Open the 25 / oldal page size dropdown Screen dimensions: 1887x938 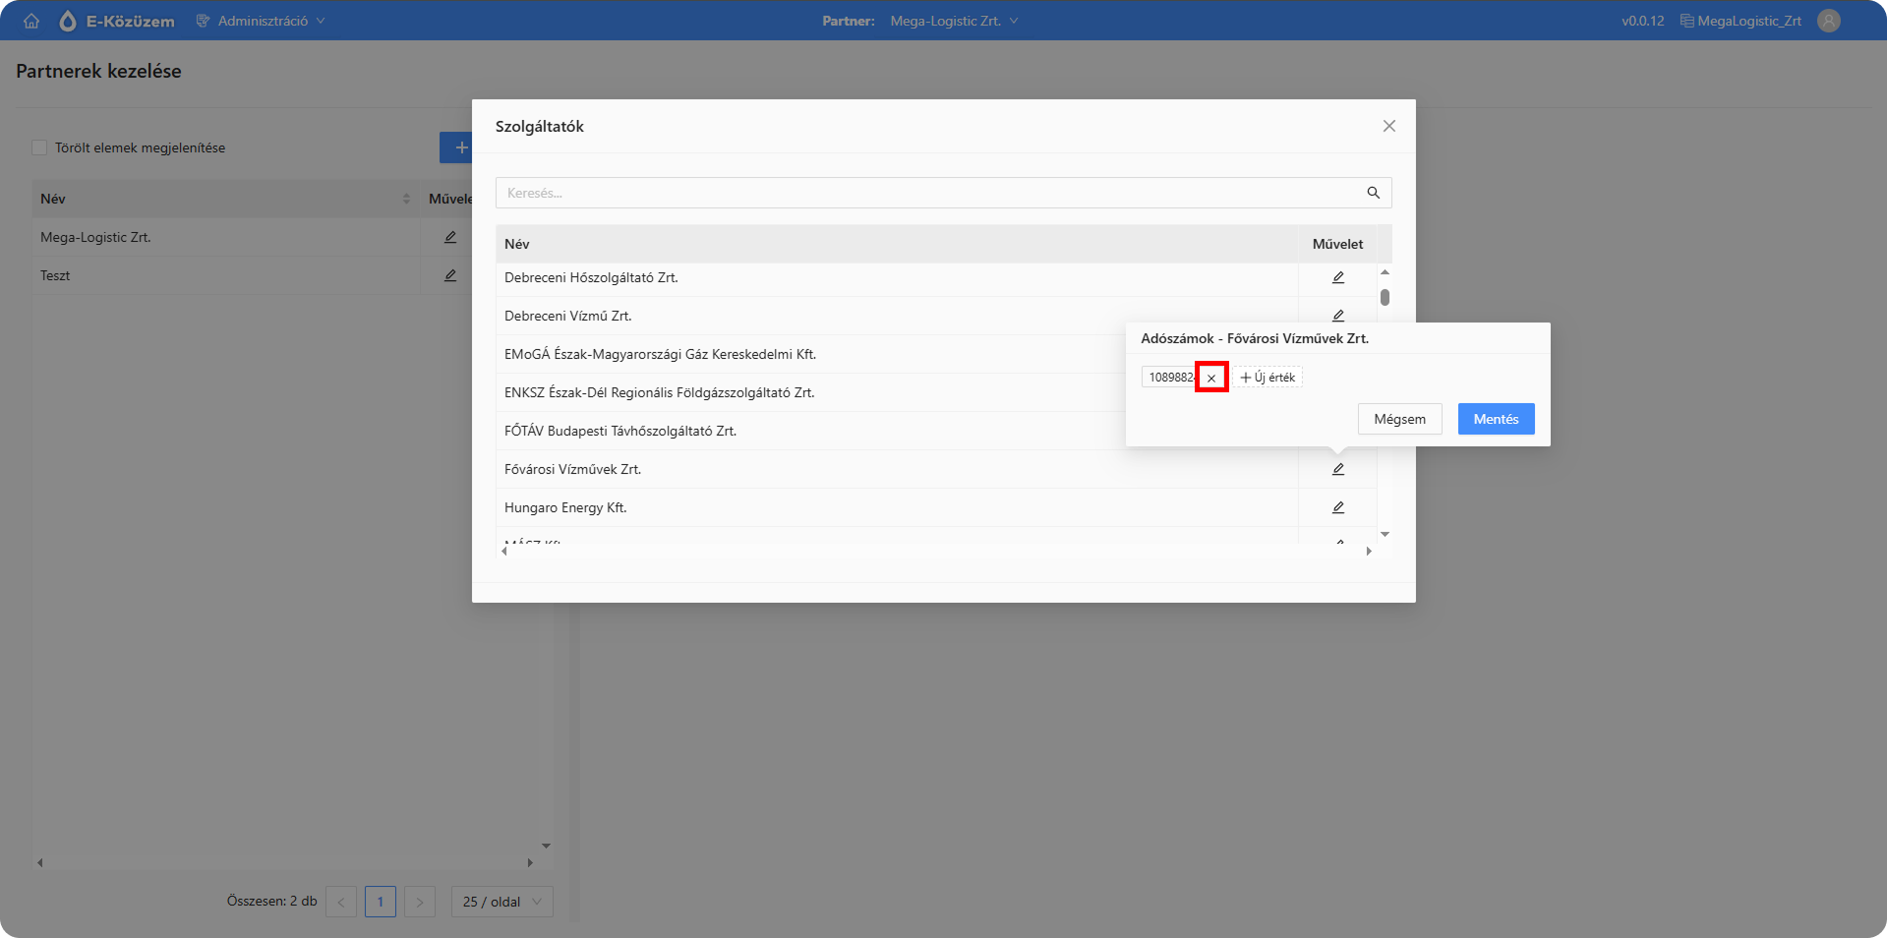click(502, 902)
